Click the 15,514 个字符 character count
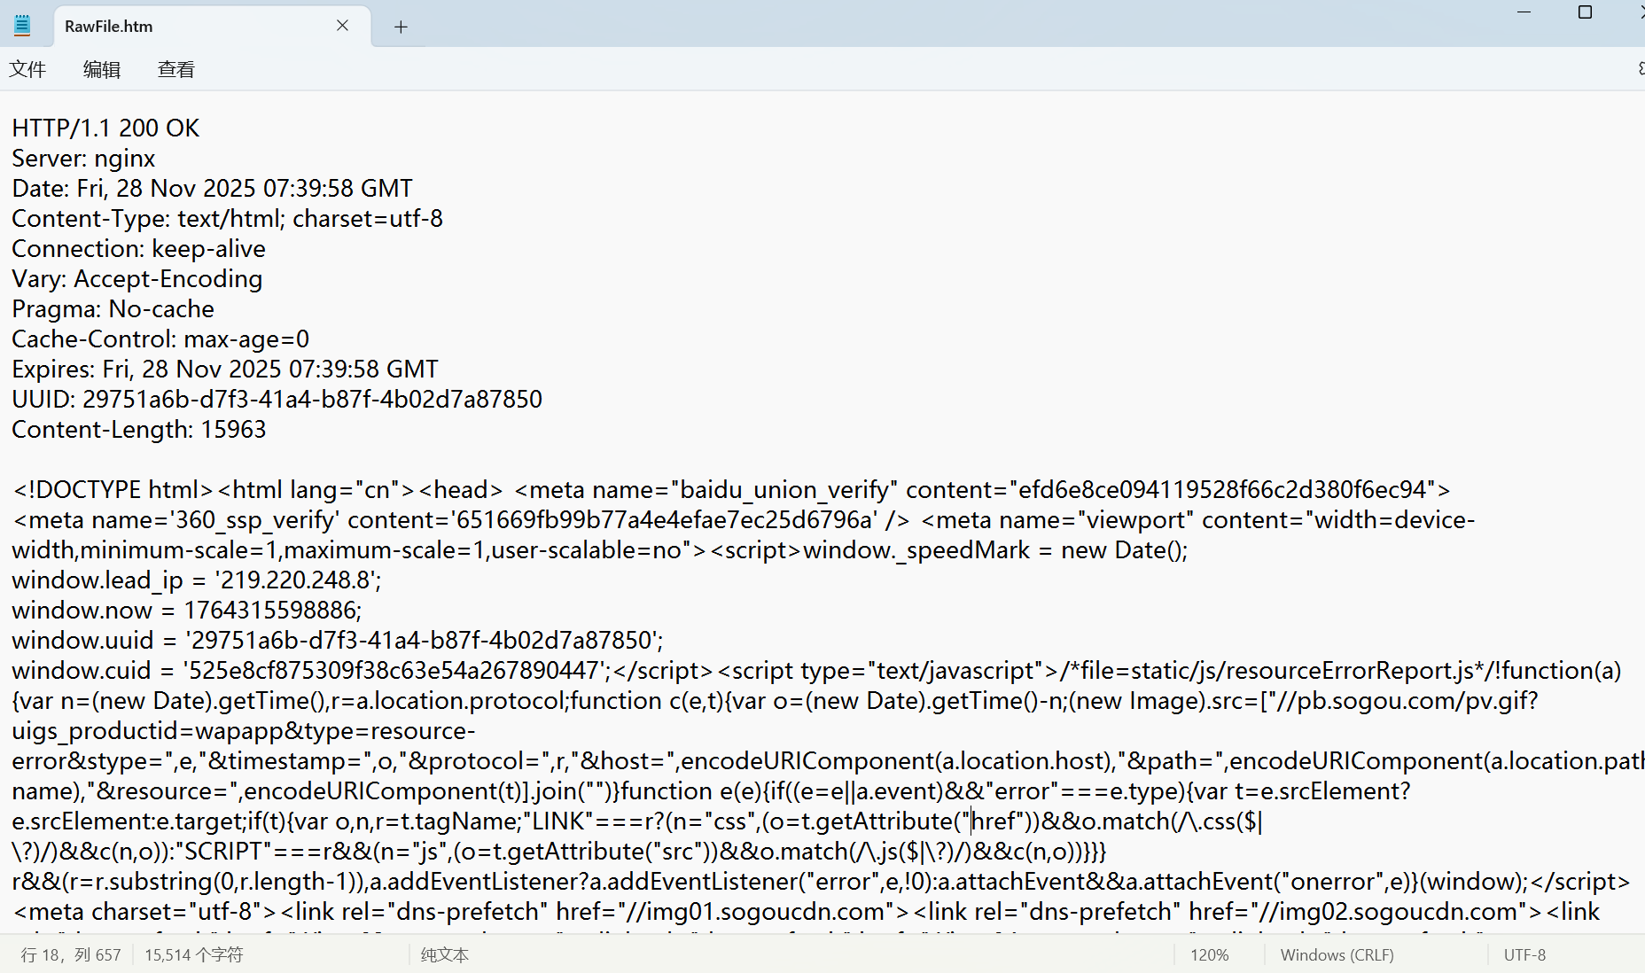The width and height of the screenshot is (1645, 973). (193, 954)
